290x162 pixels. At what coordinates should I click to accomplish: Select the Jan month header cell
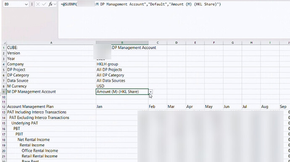coord(122,106)
